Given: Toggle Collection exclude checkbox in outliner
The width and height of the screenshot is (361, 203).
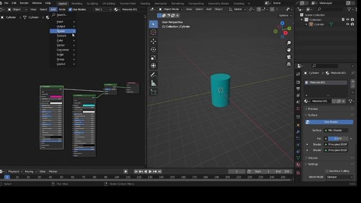Looking at the screenshot, I should (343, 20).
